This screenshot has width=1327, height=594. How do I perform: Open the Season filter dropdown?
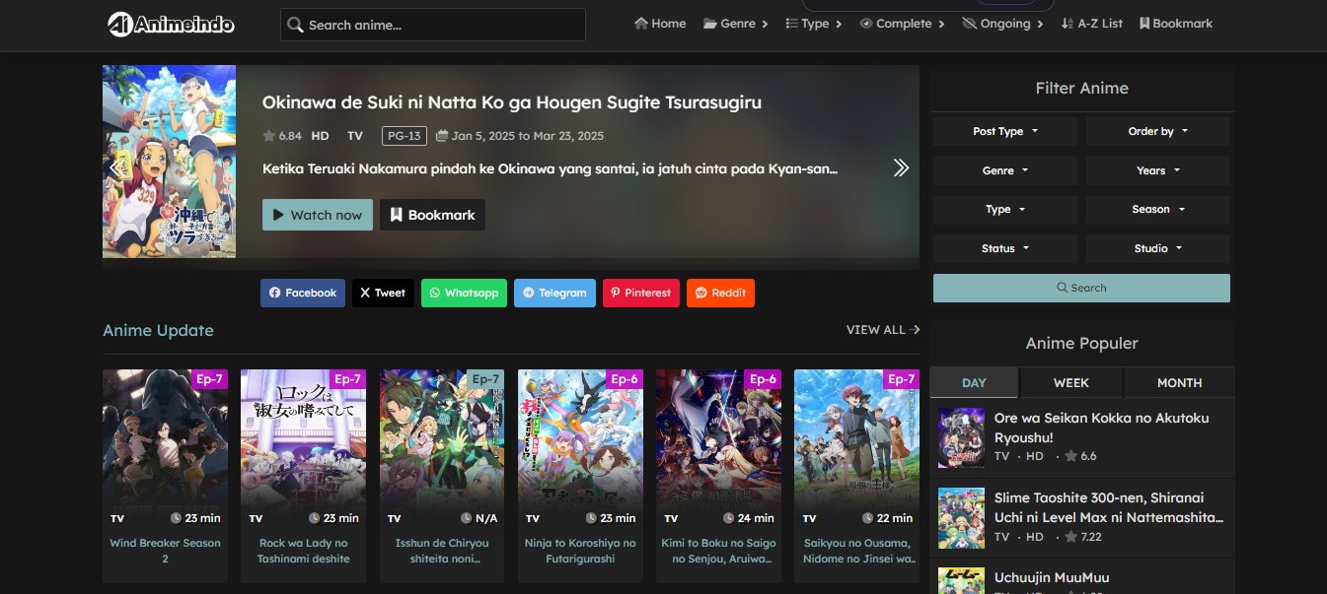click(x=1158, y=210)
